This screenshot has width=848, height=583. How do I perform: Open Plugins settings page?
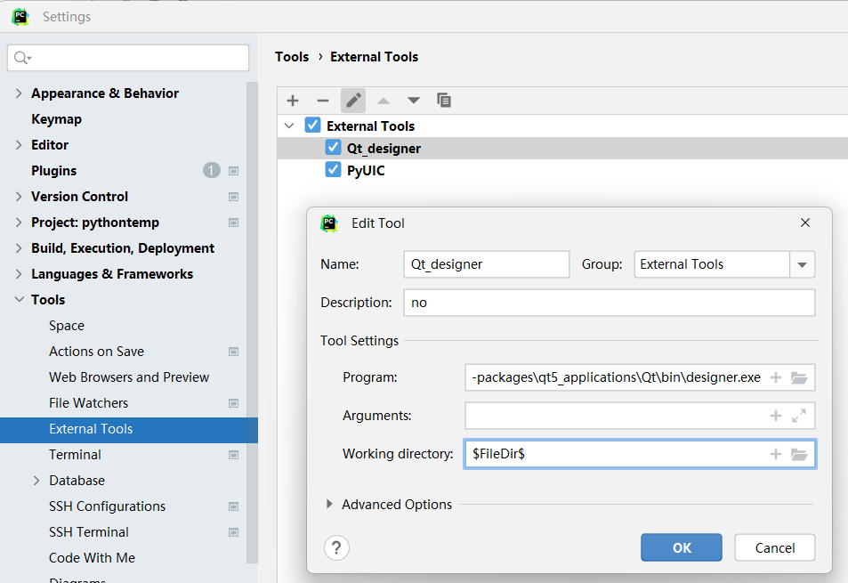pos(54,171)
